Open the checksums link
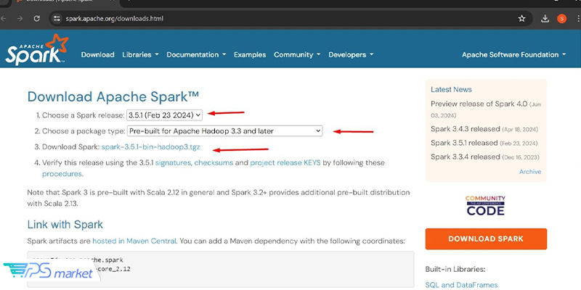Screen dimensions: 581x290 tap(214, 162)
